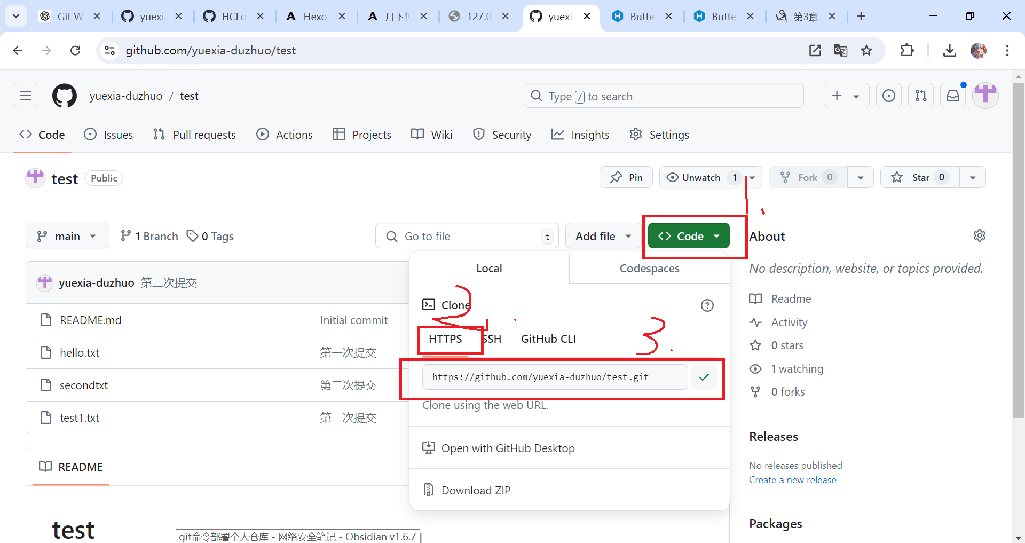Open the clone help question mark
The width and height of the screenshot is (1025, 543).
[x=707, y=305]
